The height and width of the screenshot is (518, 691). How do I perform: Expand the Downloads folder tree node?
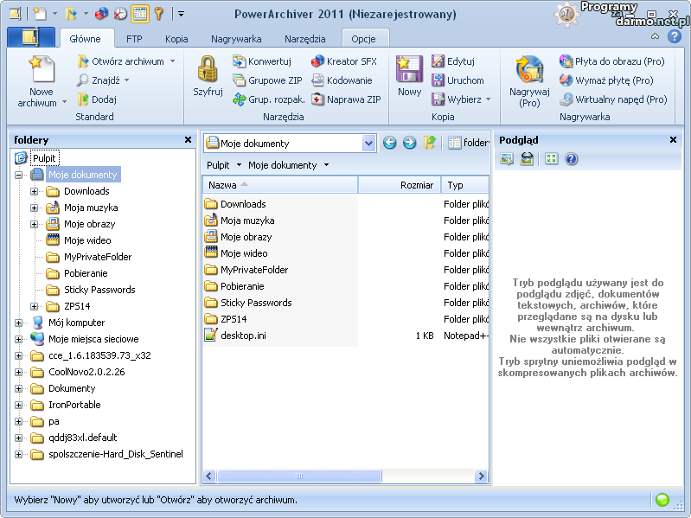click(x=35, y=191)
